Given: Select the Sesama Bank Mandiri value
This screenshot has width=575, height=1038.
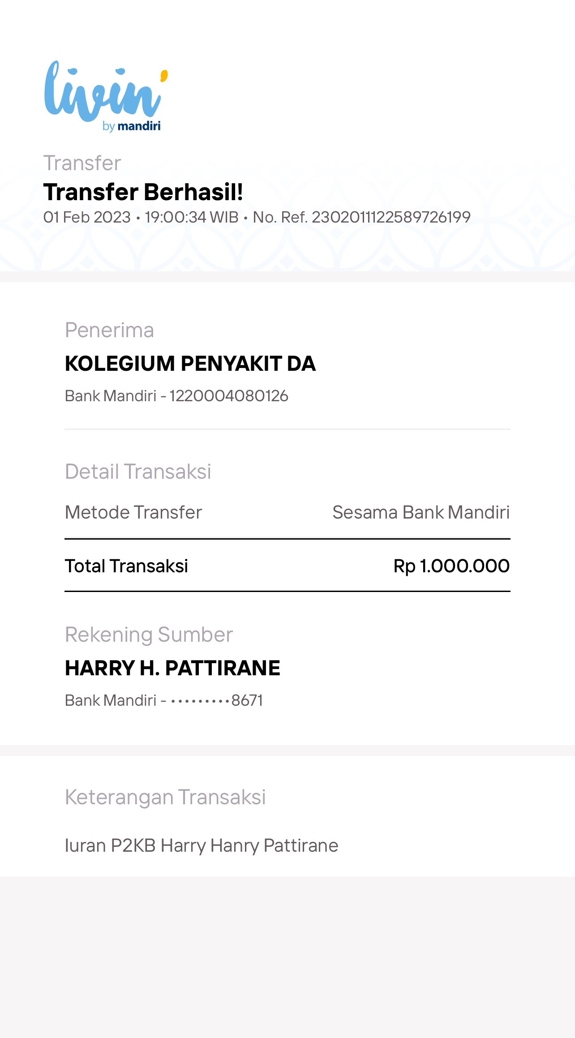Looking at the screenshot, I should tap(421, 512).
